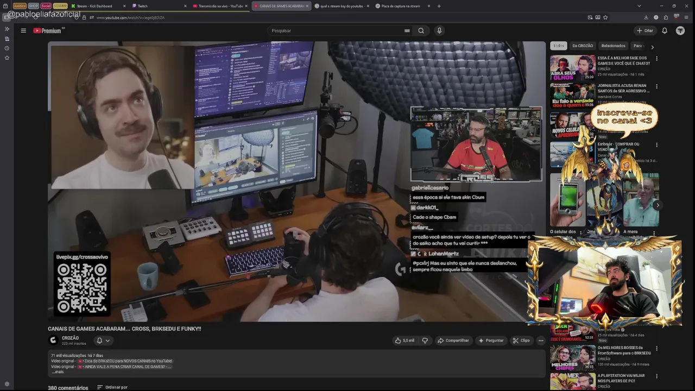Open the browser application menu
Screen dimensions: 695x391
(x=687, y=17)
